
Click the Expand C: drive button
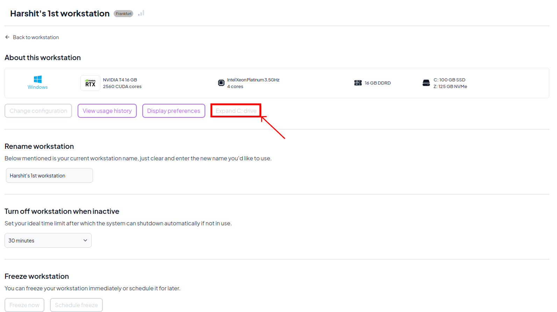(236, 111)
